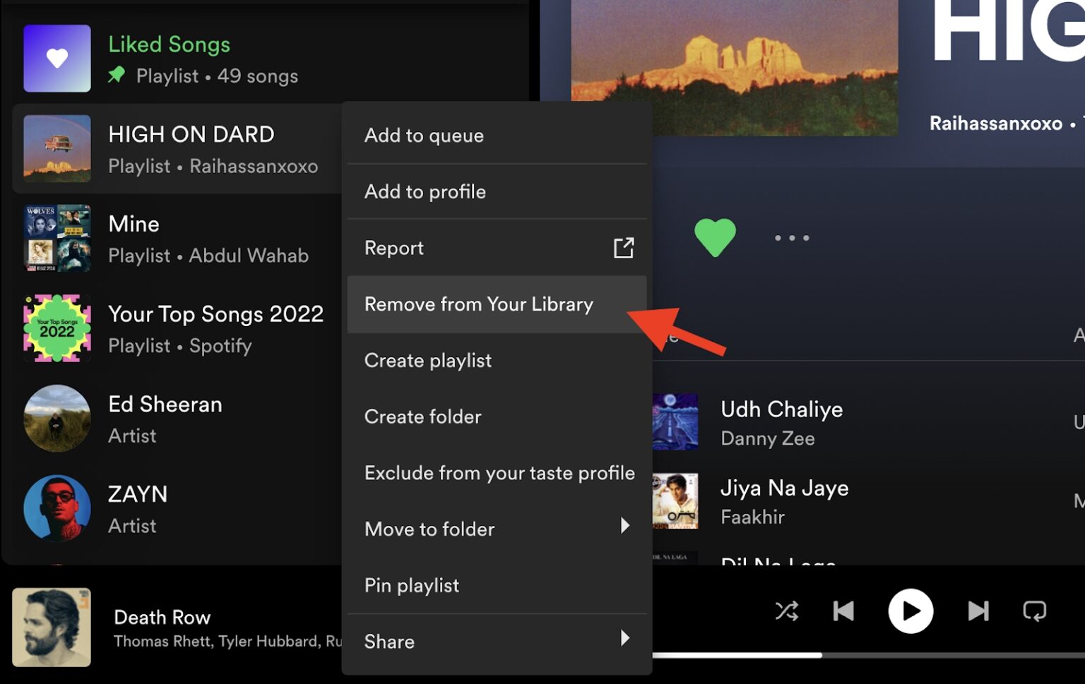Click the Danny Zee artist name
Image resolution: width=1085 pixels, height=684 pixels.
[x=768, y=438]
